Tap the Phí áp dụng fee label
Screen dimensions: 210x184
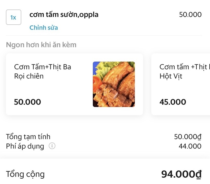25,146
